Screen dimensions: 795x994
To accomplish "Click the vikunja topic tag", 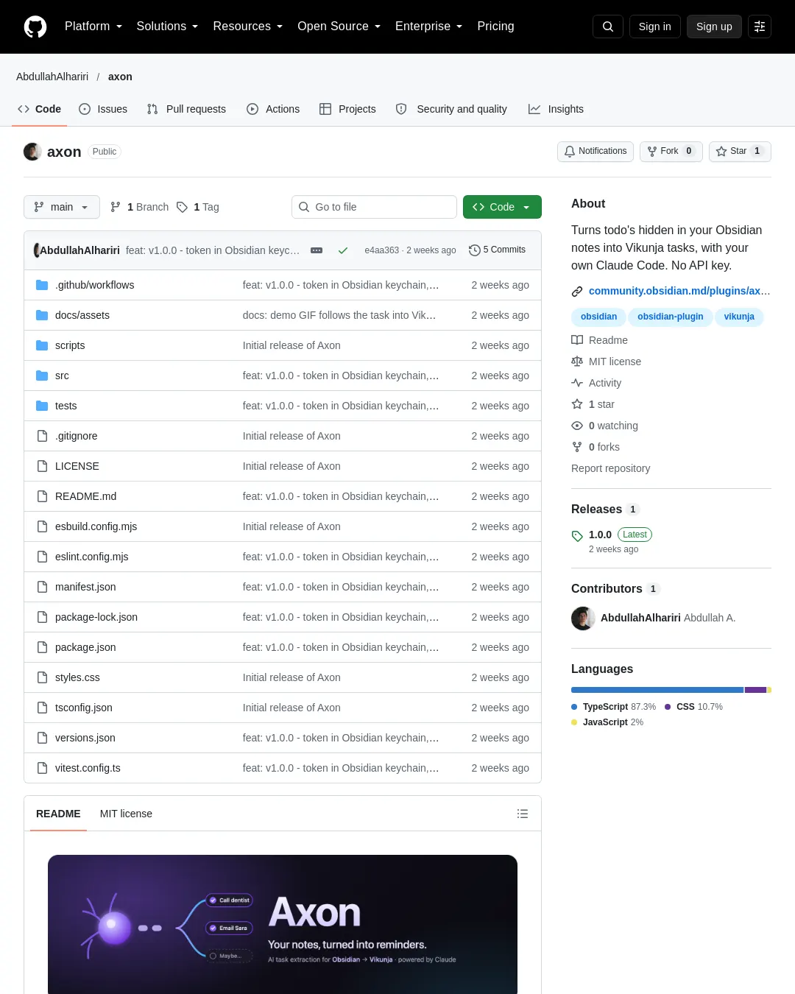I will pyautogui.click(x=739, y=317).
